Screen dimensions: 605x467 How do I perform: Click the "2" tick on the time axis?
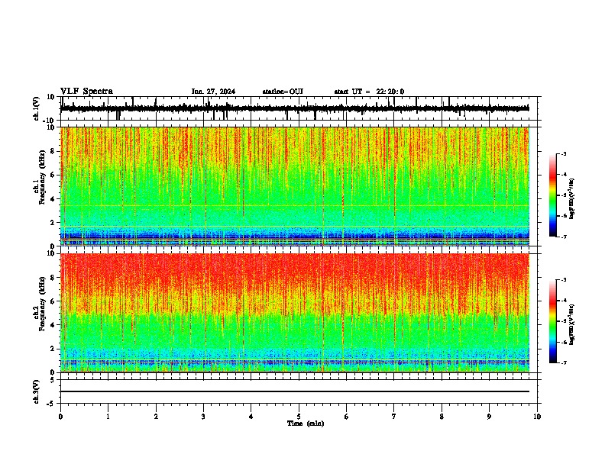[x=156, y=417]
